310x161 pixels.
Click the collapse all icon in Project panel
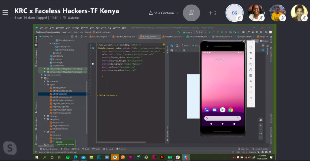coord(76,36)
